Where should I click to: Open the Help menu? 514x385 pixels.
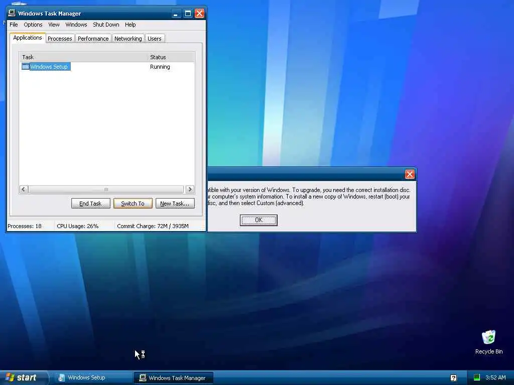click(x=130, y=25)
